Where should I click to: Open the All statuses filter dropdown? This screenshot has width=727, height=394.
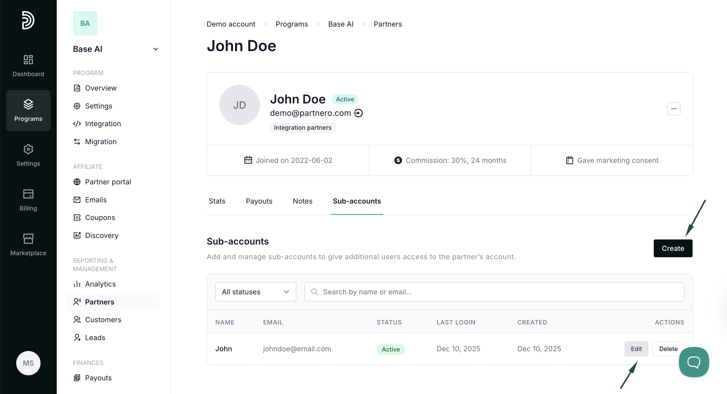pyautogui.click(x=255, y=292)
